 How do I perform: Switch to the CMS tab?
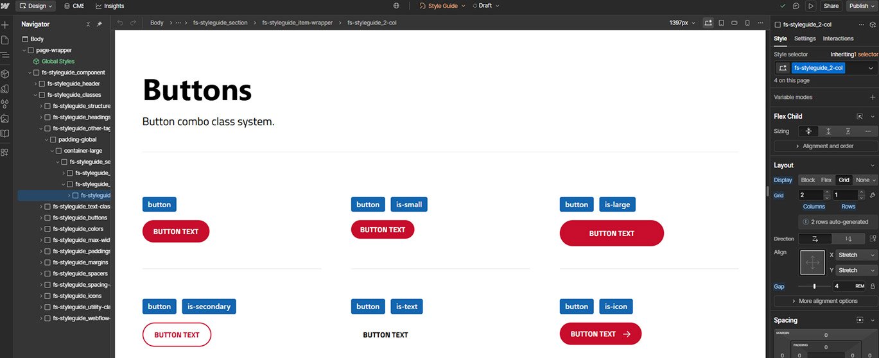[x=74, y=6]
